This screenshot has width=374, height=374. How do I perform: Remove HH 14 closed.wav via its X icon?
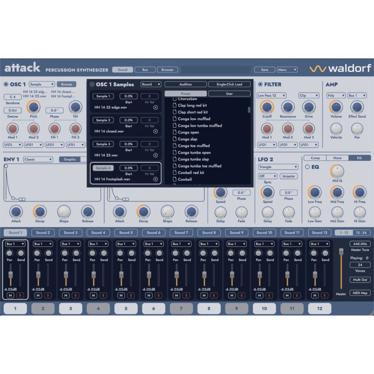coord(155,131)
